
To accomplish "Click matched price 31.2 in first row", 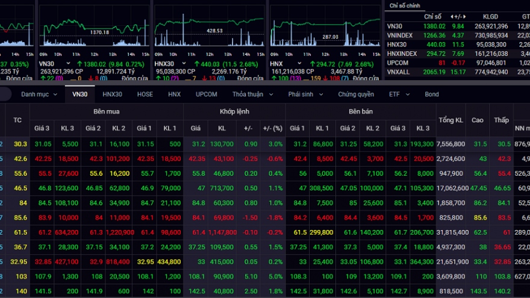I will click(198, 144).
